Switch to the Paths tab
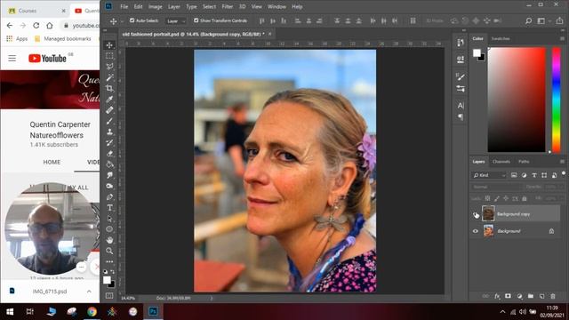 point(524,162)
